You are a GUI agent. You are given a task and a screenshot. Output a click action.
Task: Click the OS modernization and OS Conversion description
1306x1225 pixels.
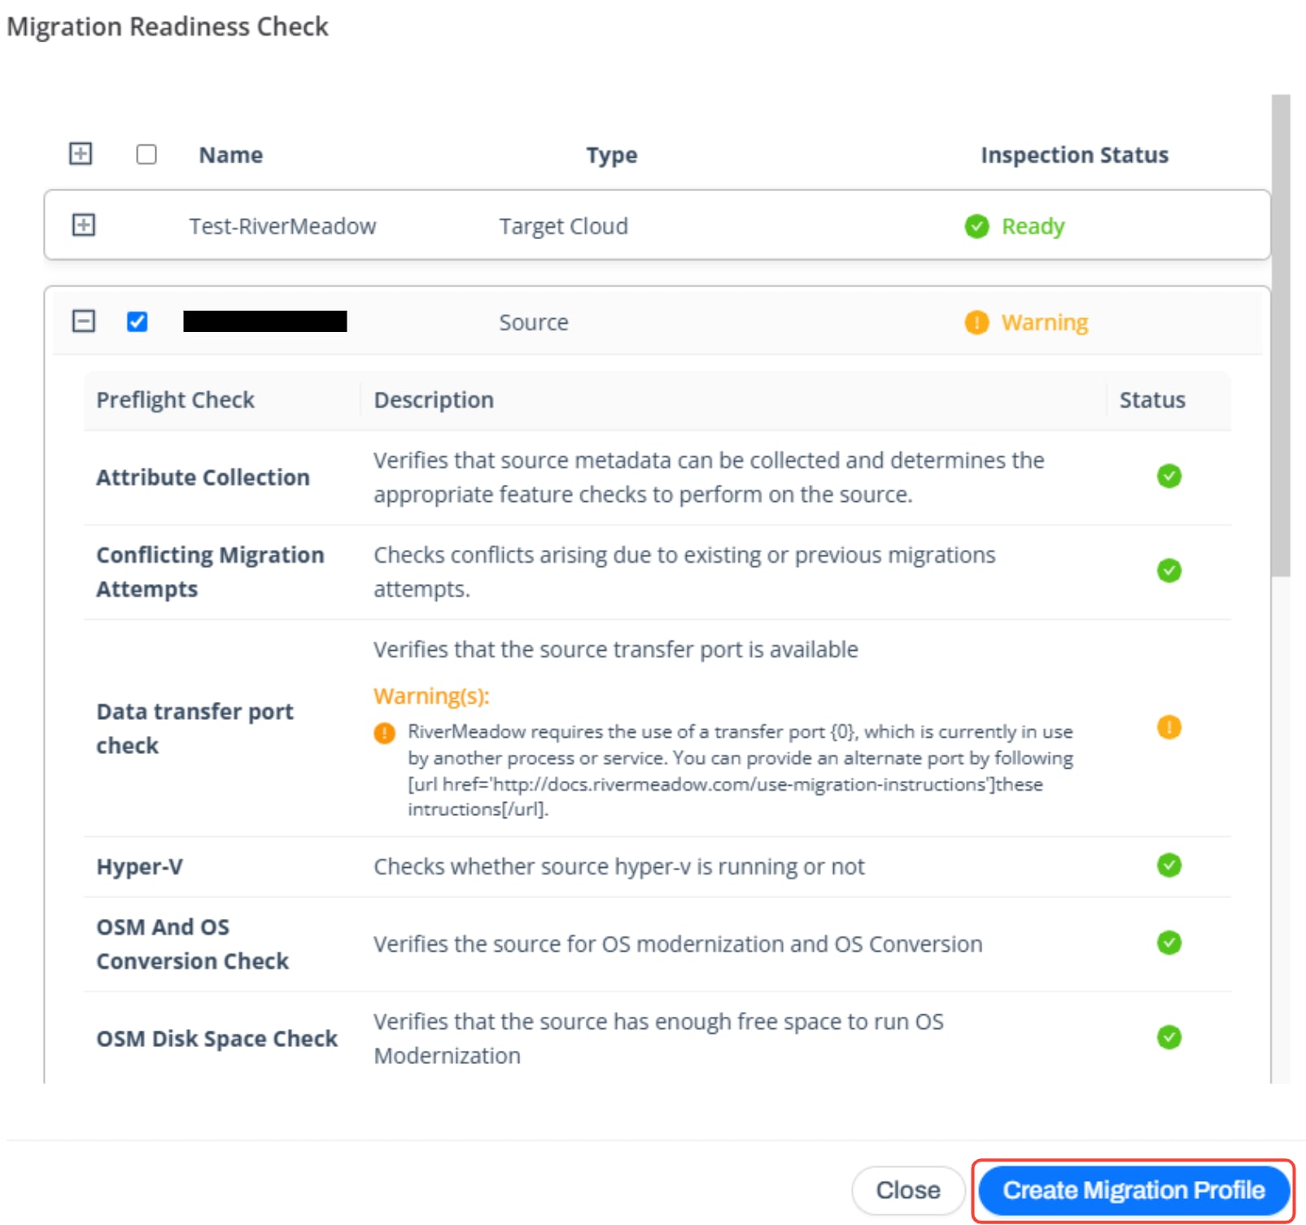click(678, 944)
